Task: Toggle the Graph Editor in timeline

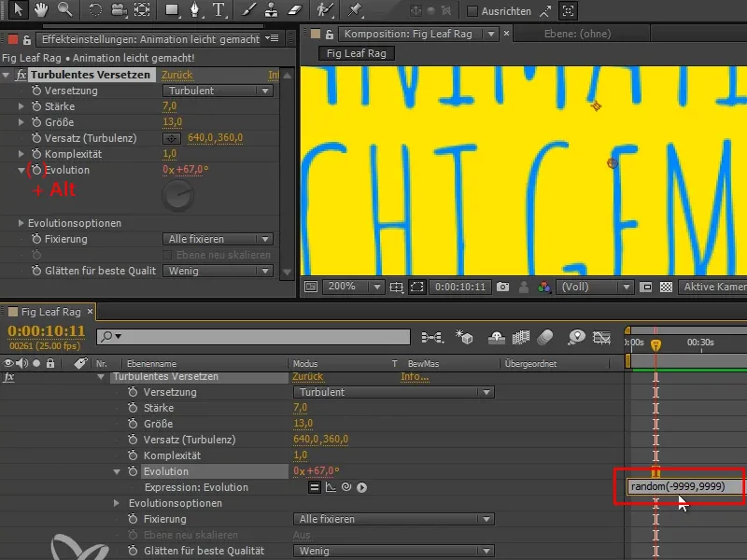Action: pos(601,338)
